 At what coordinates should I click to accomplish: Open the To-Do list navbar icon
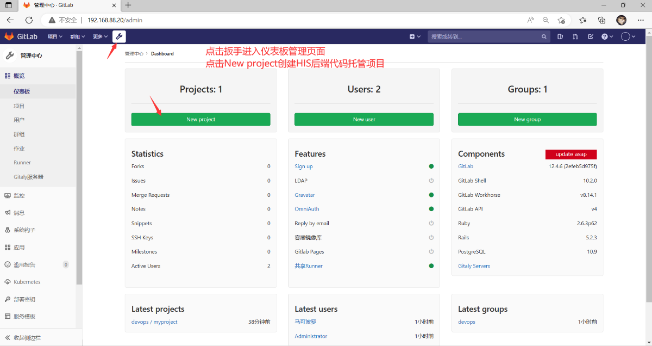pyautogui.click(x=590, y=36)
